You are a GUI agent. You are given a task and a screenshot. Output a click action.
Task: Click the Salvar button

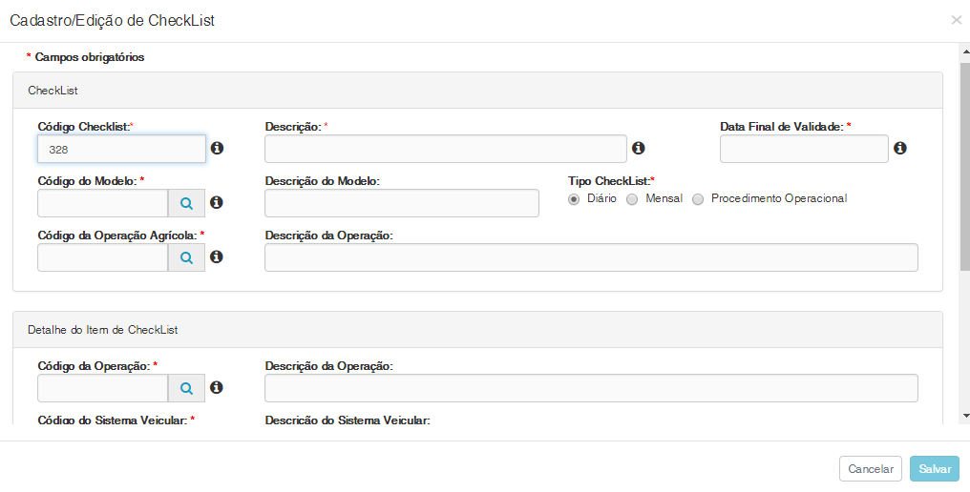(x=934, y=469)
